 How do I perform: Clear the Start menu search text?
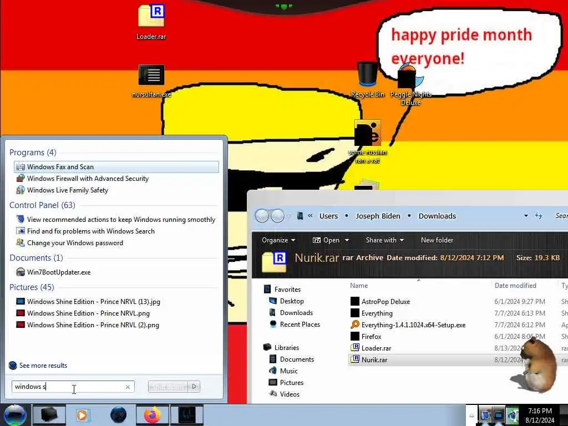point(128,387)
